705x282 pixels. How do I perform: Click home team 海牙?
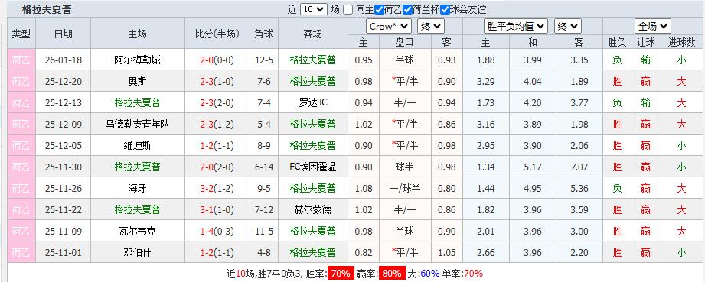tap(137, 188)
